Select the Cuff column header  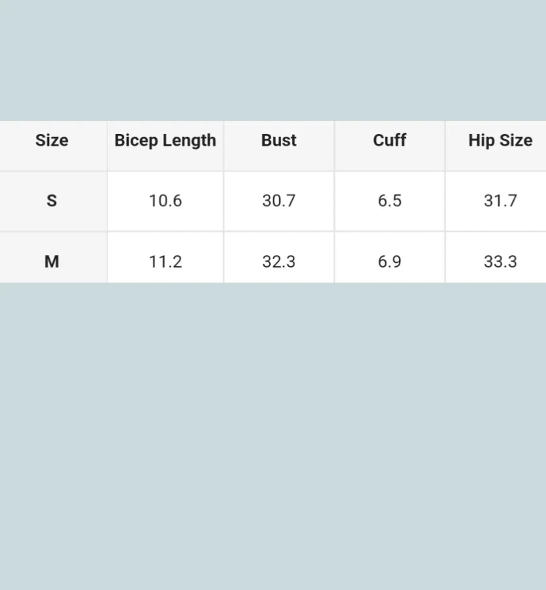click(x=389, y=141)
